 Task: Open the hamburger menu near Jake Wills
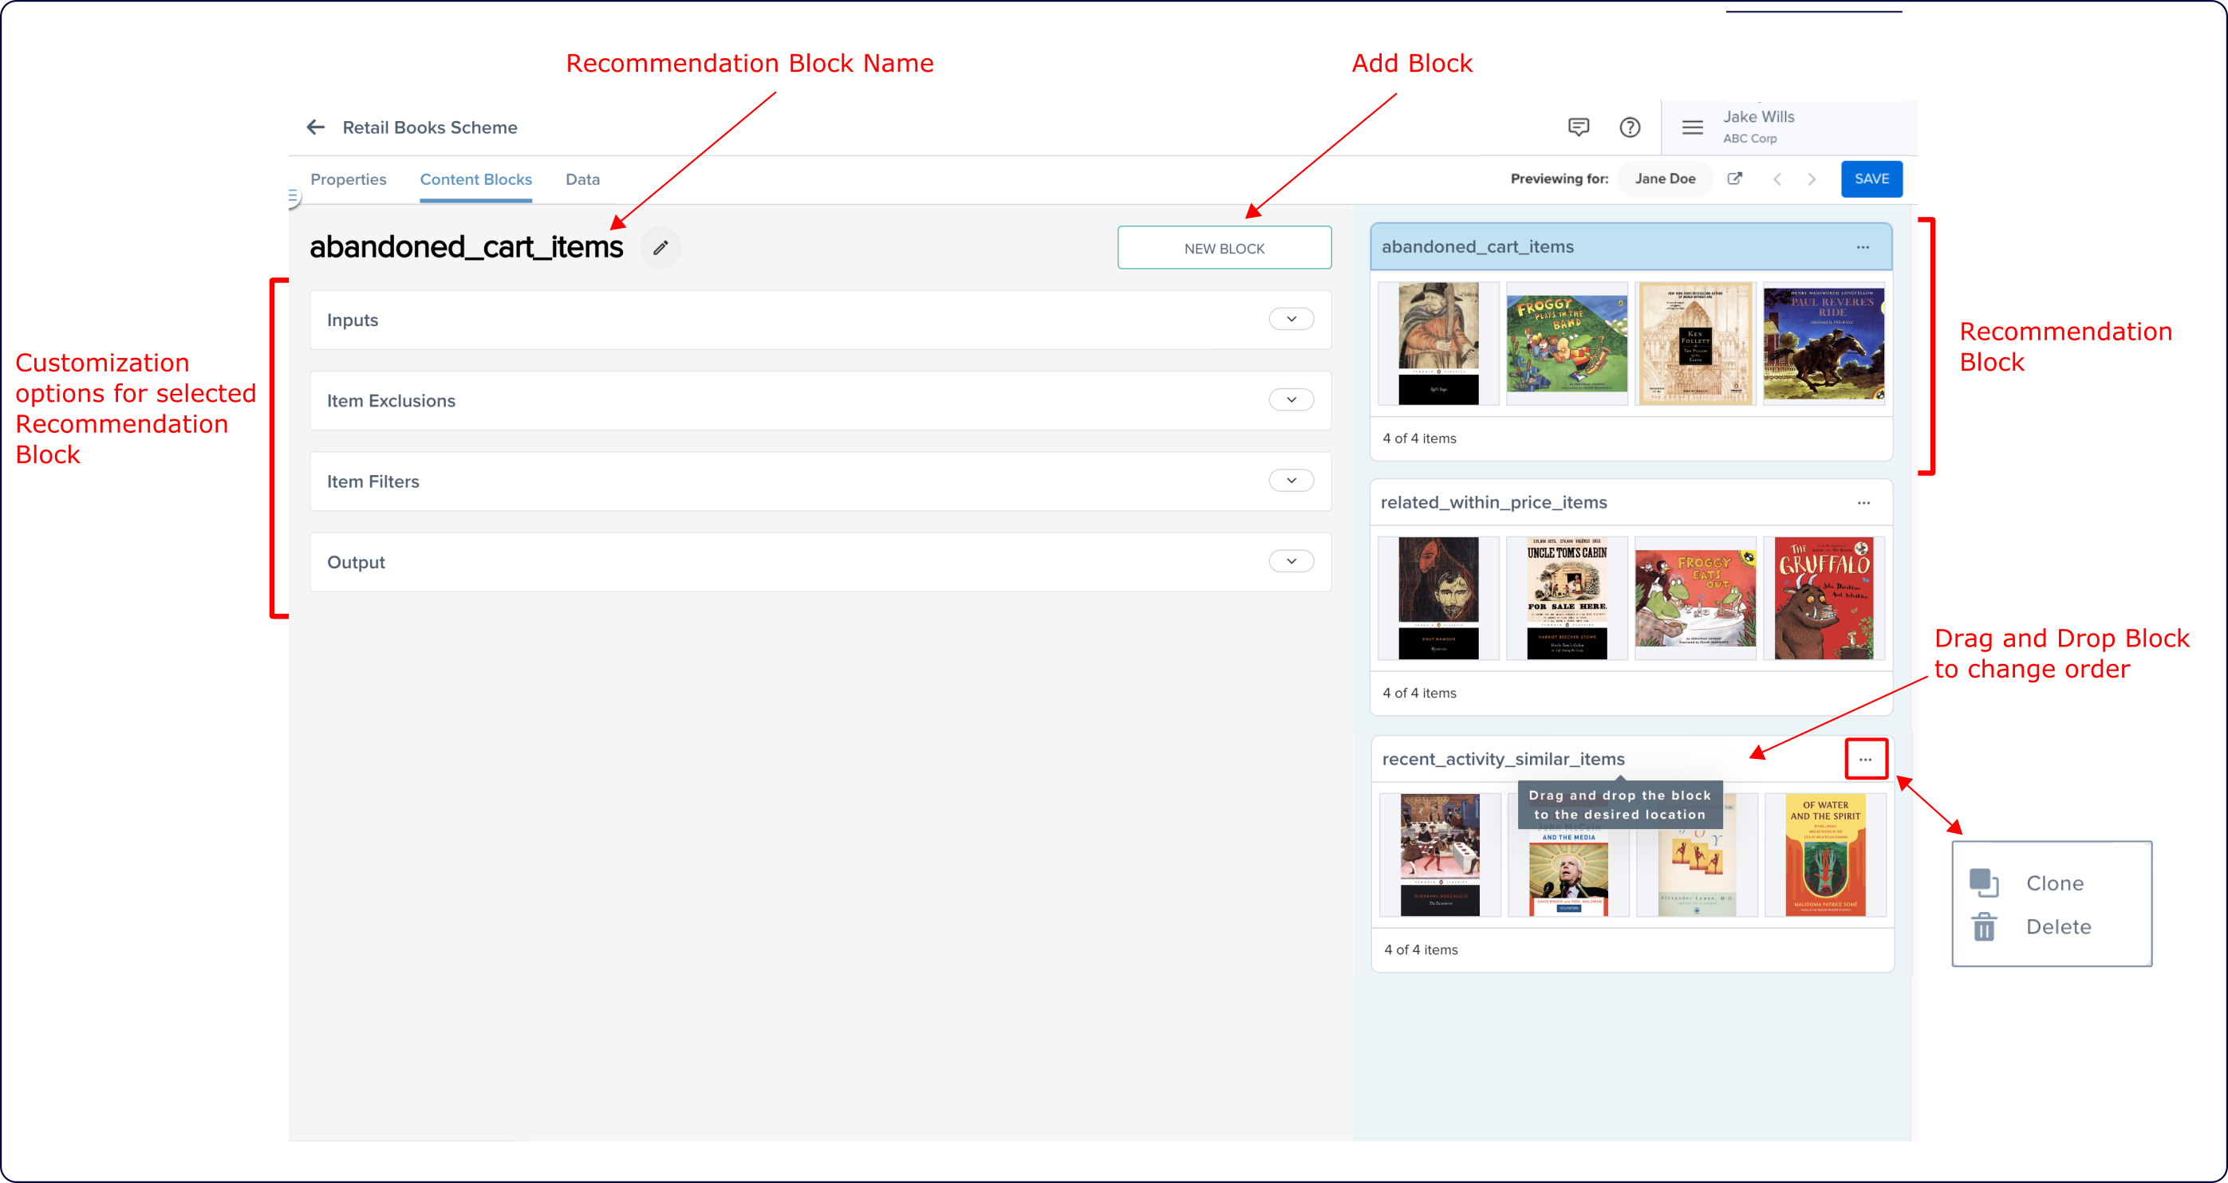[1692, 127]
